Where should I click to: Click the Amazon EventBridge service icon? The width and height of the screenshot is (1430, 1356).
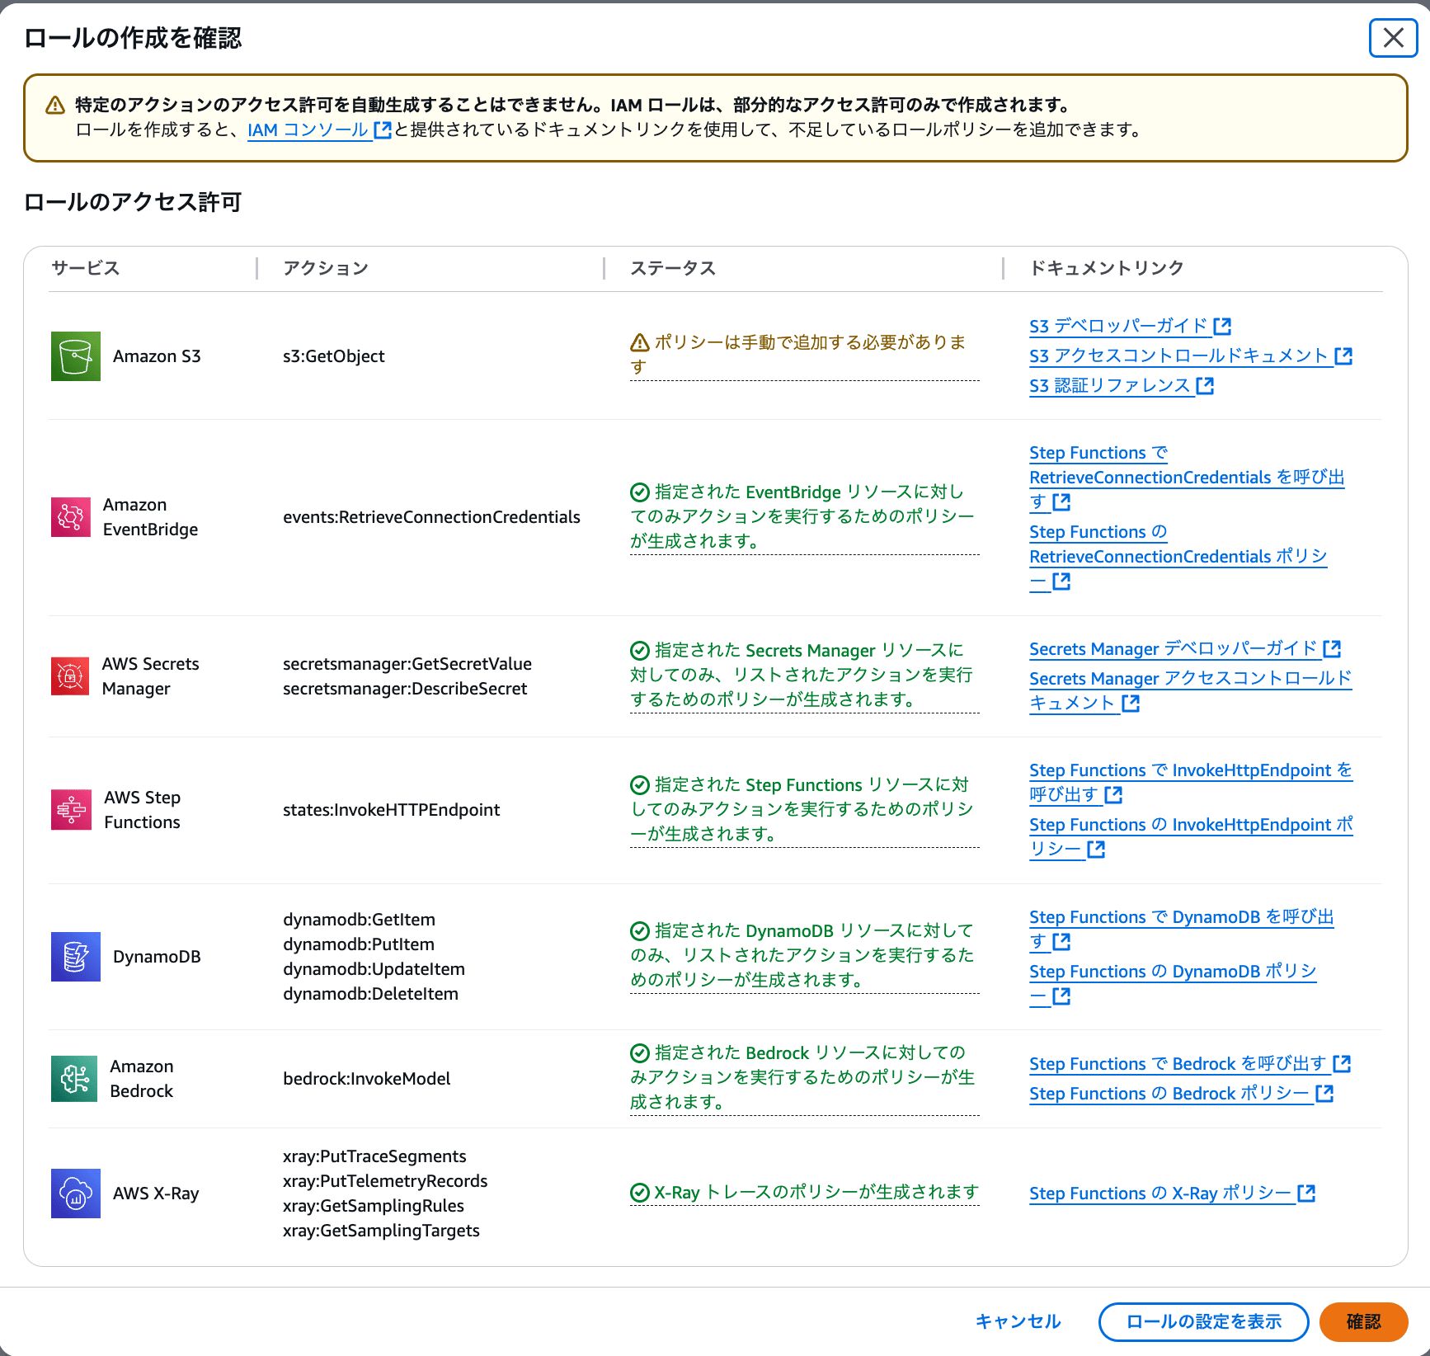71,517
